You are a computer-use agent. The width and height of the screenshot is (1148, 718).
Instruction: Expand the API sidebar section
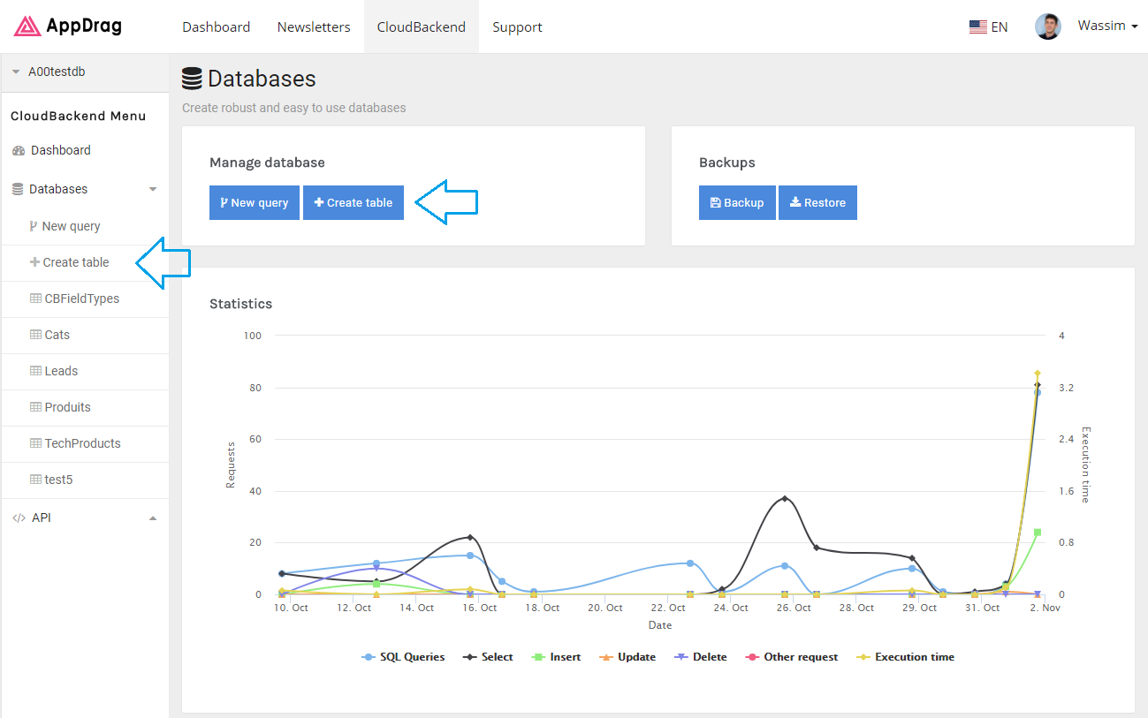coord(85,518)
